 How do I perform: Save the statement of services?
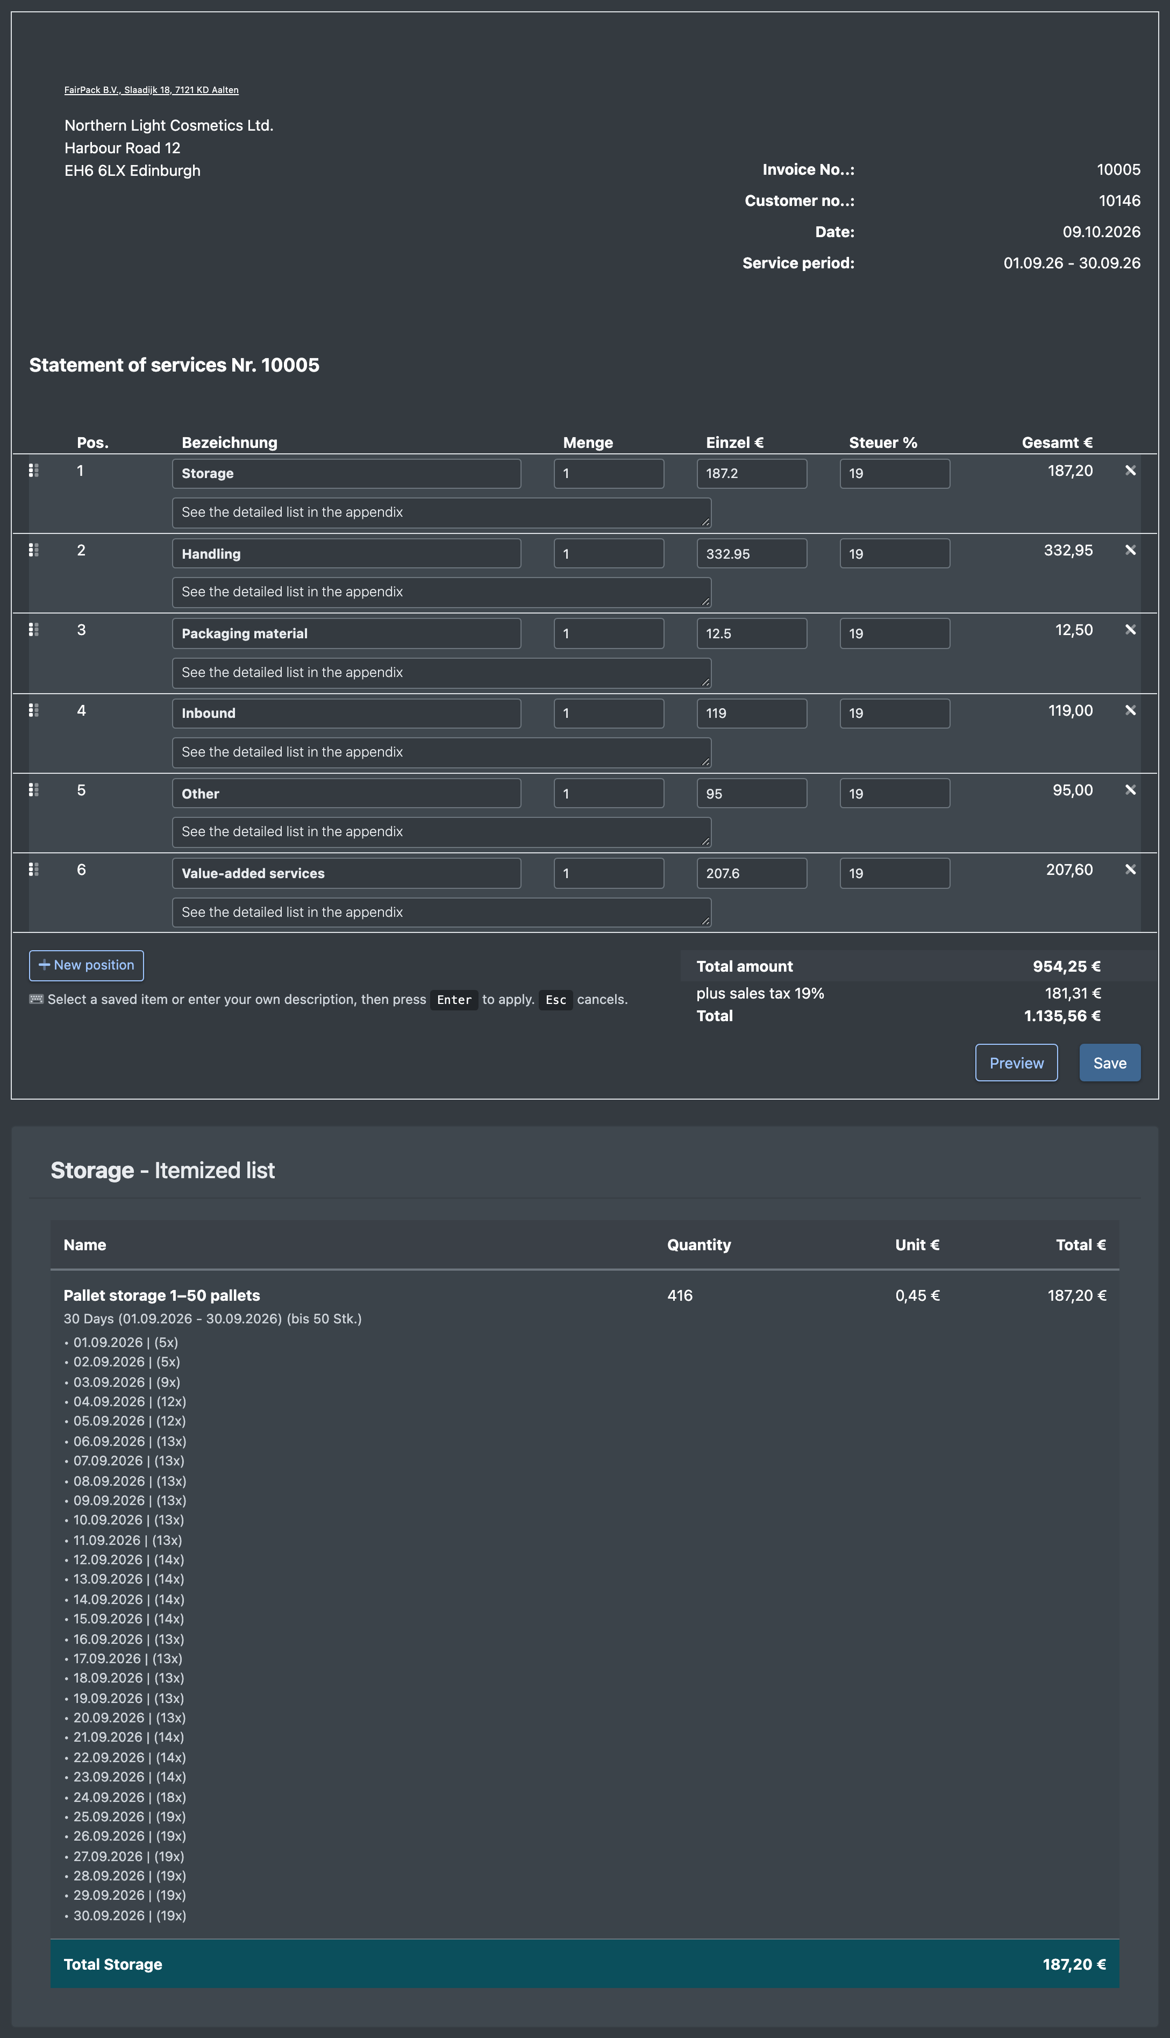(1109, 1063)
